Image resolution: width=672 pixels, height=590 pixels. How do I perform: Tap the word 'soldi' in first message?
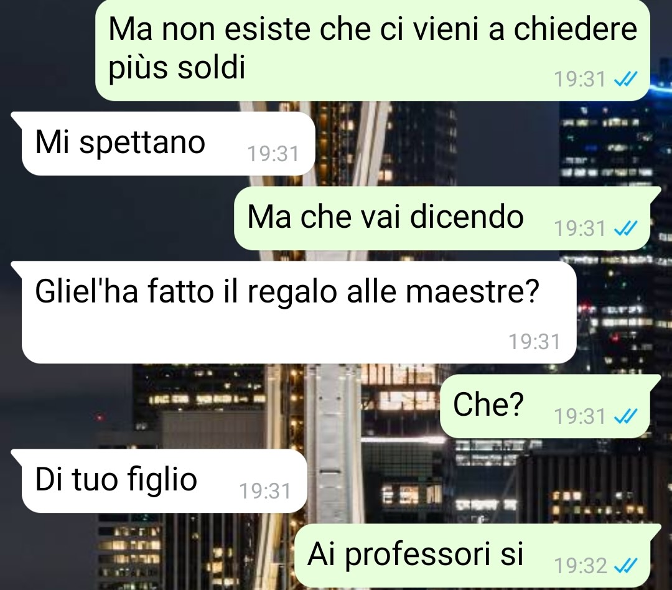coord(212,67)
